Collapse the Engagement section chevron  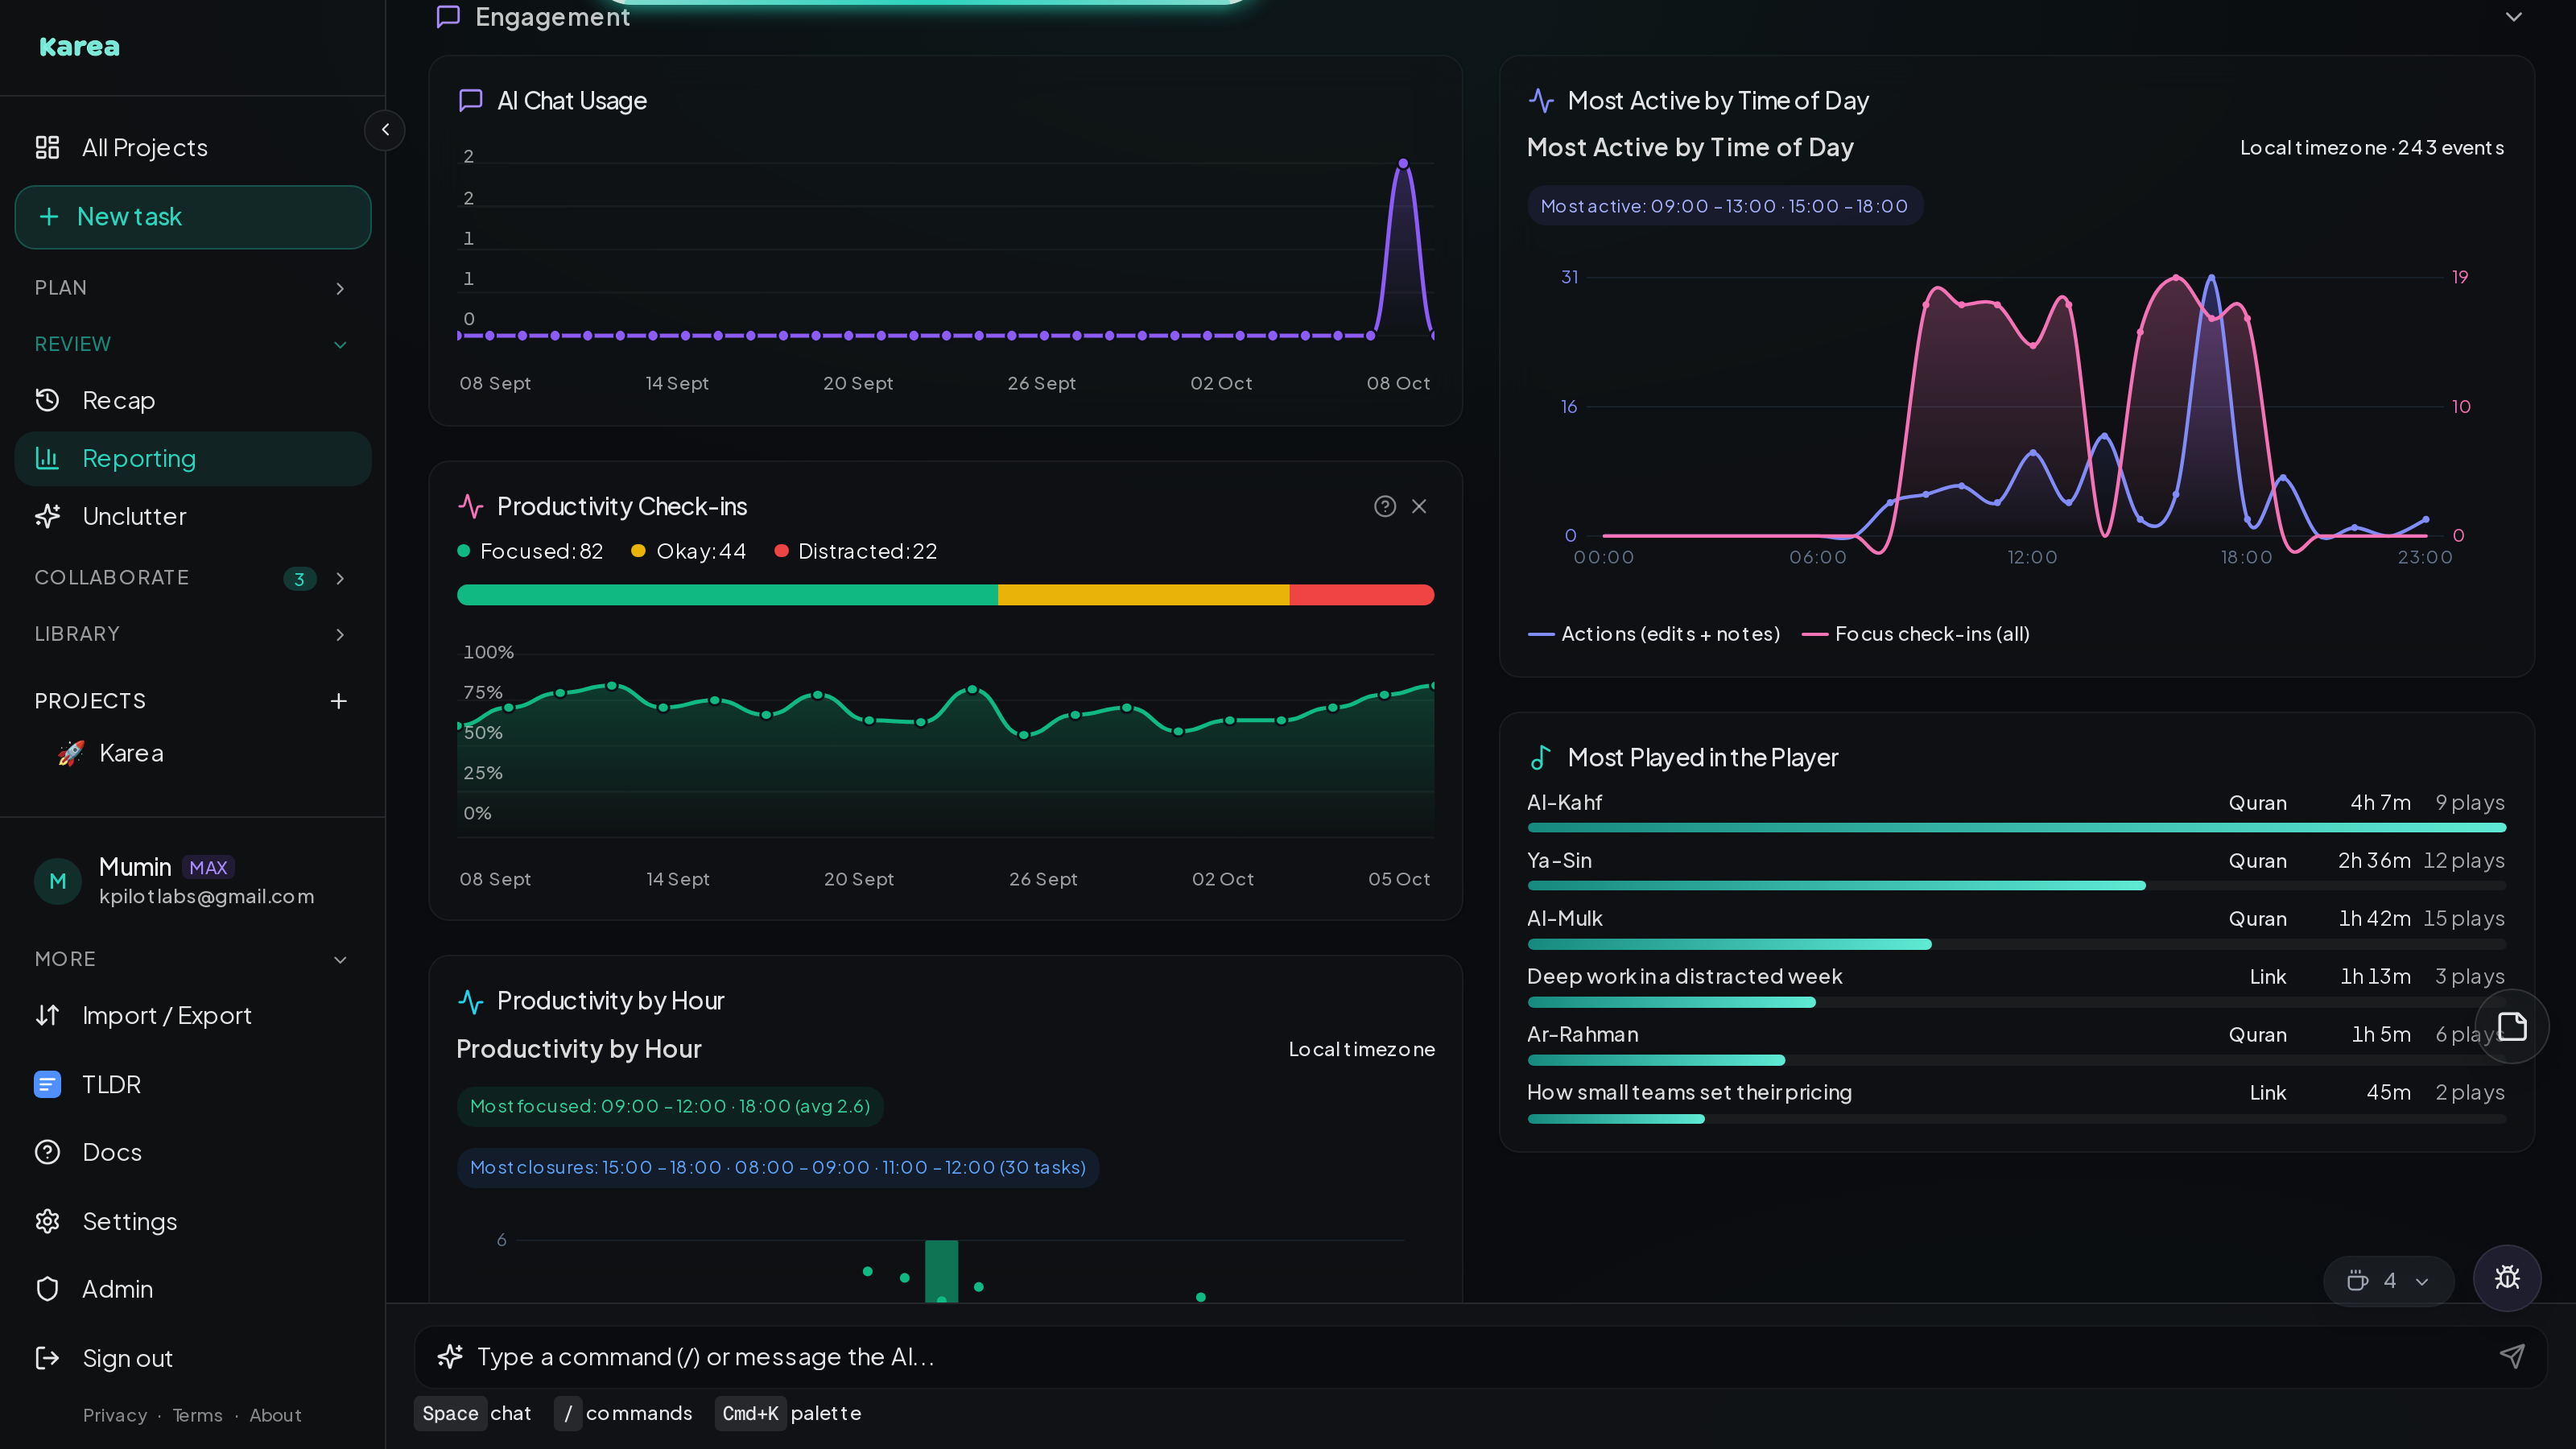click(2513, 17)
